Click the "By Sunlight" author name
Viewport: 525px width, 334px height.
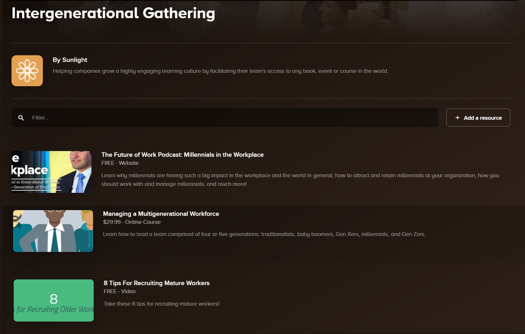[70, 60]
